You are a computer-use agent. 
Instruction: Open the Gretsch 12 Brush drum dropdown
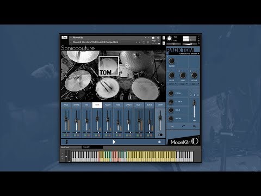[x=189, y=54]
